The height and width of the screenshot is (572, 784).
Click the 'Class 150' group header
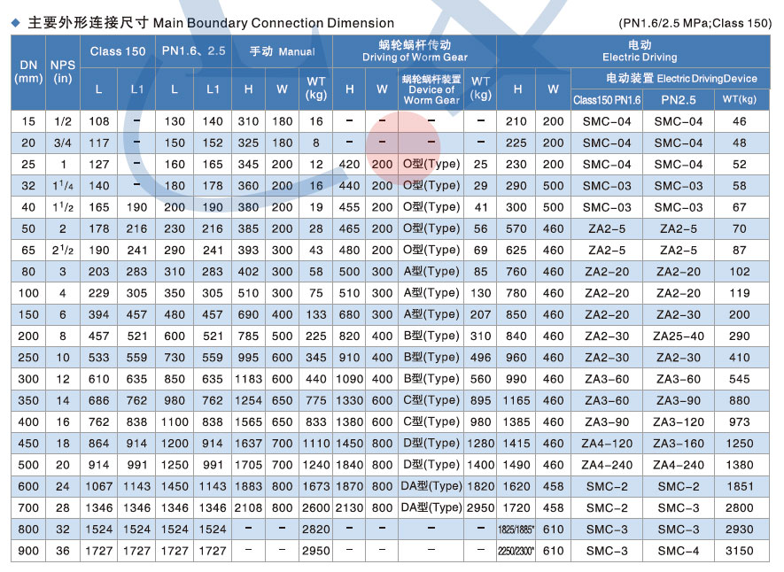pos(118,51)
